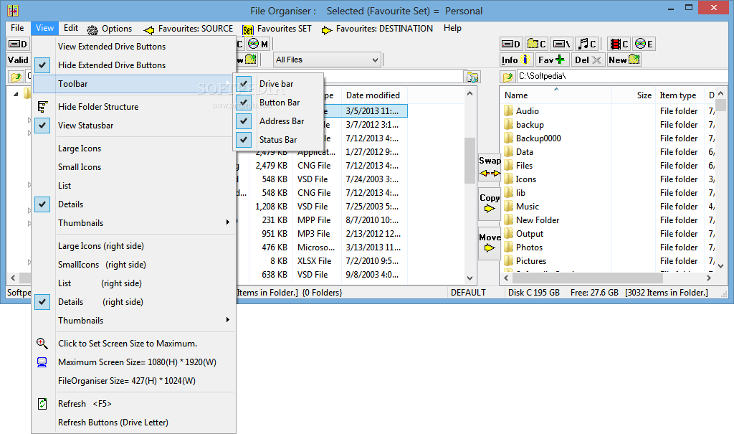The image size is (734, 434).
Task: Toggle the View Statusbar option
Action: pyautogui.click(x=133, y=126)
